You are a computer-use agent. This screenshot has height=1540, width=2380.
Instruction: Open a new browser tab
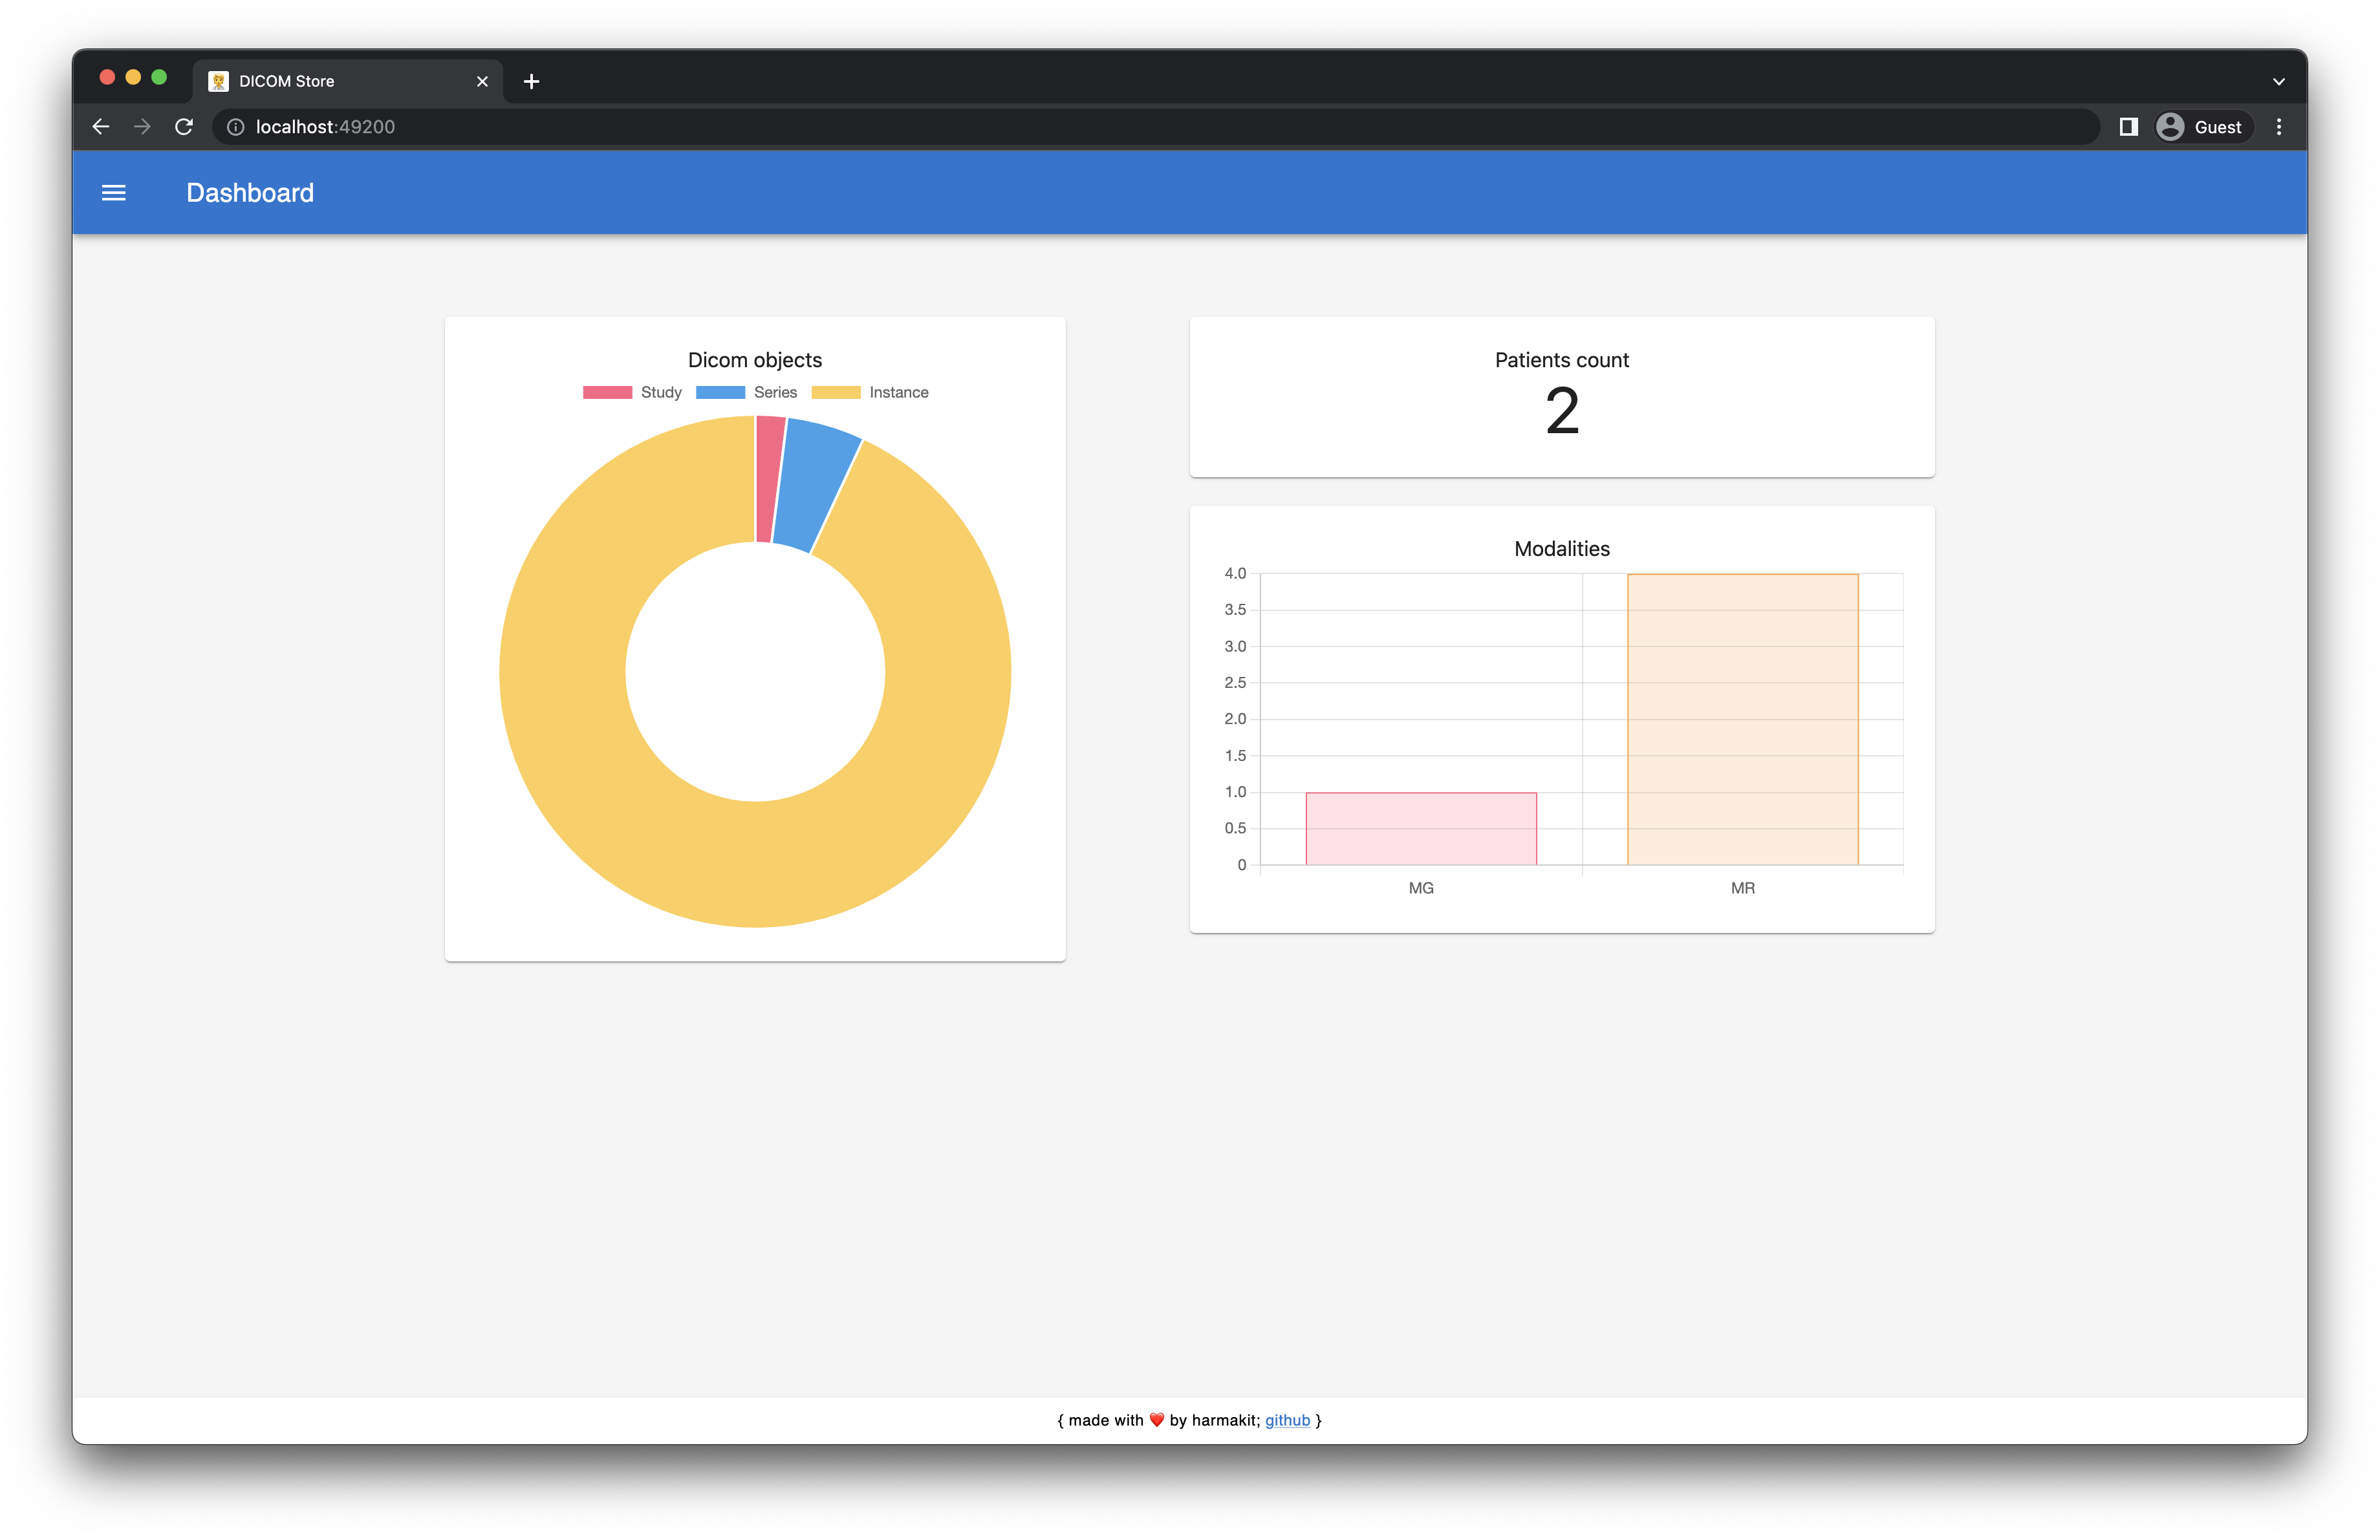pos(531,82)
